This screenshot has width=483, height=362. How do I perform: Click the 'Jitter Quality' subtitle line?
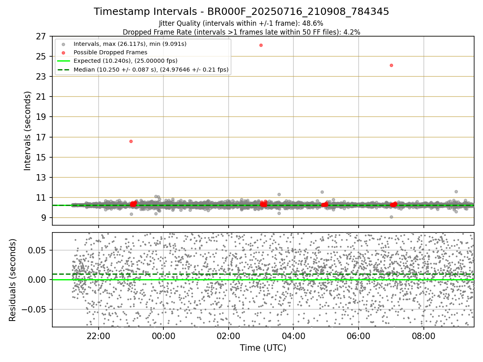[x=241, y=23]
